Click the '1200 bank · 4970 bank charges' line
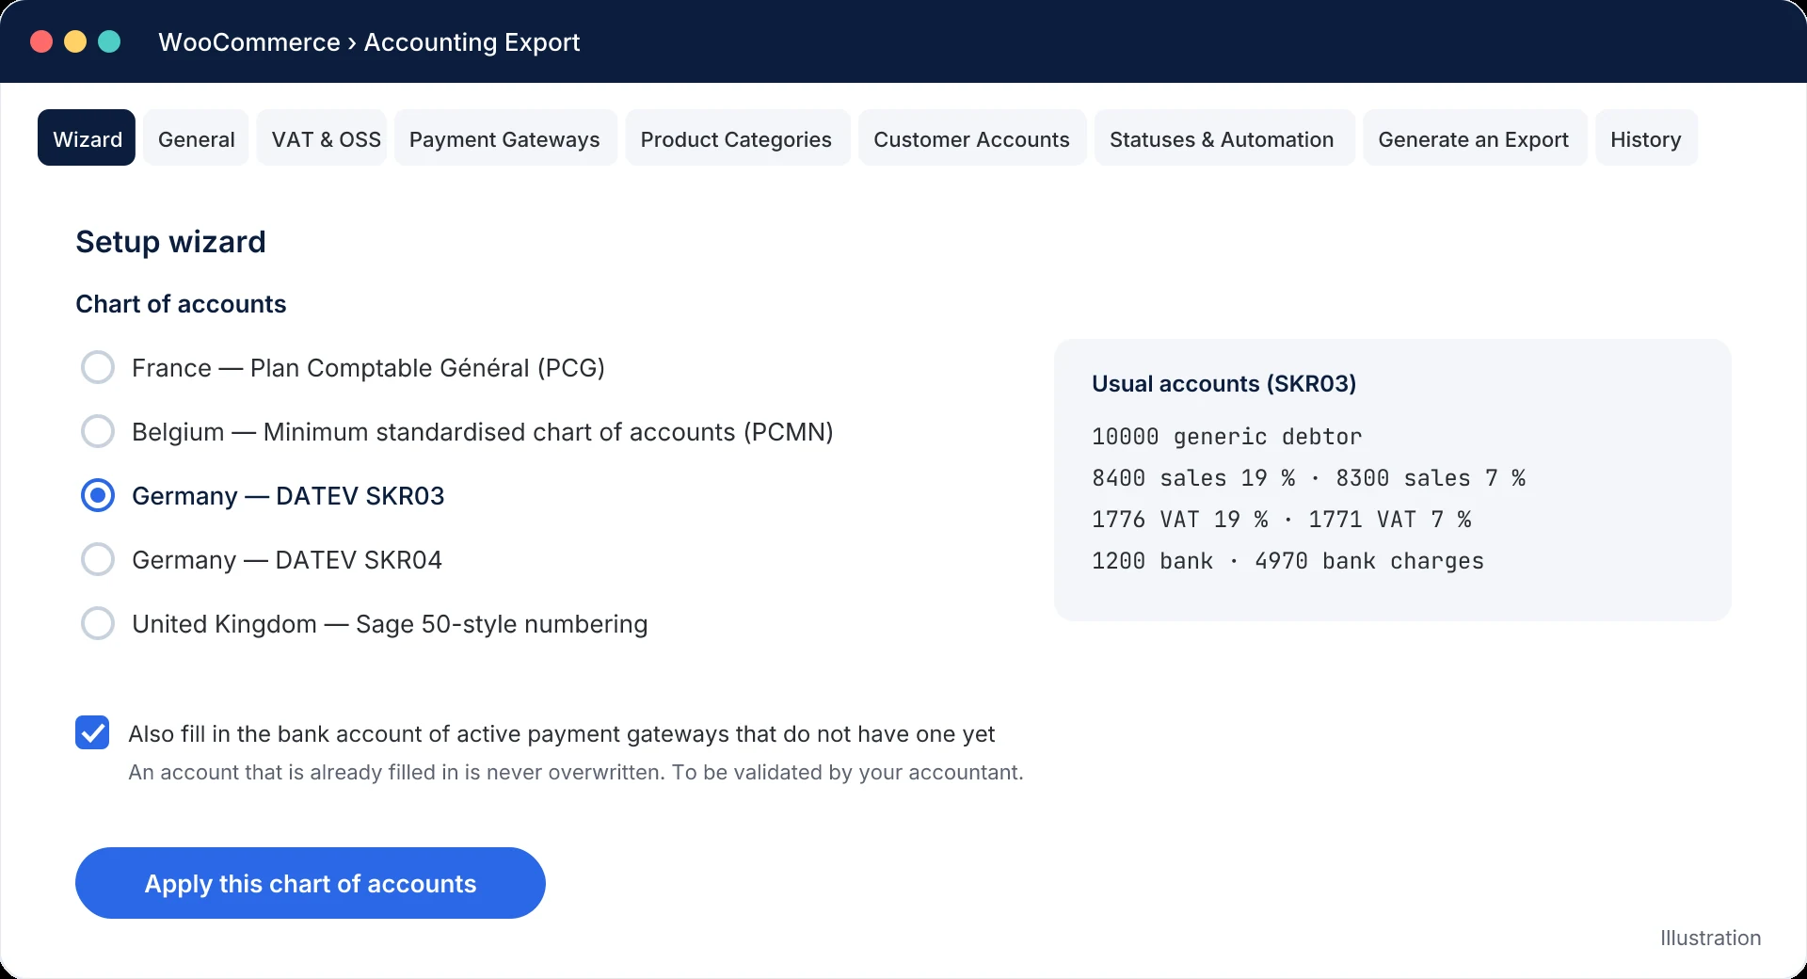 pyautogui.click(x=1287, y=561)
